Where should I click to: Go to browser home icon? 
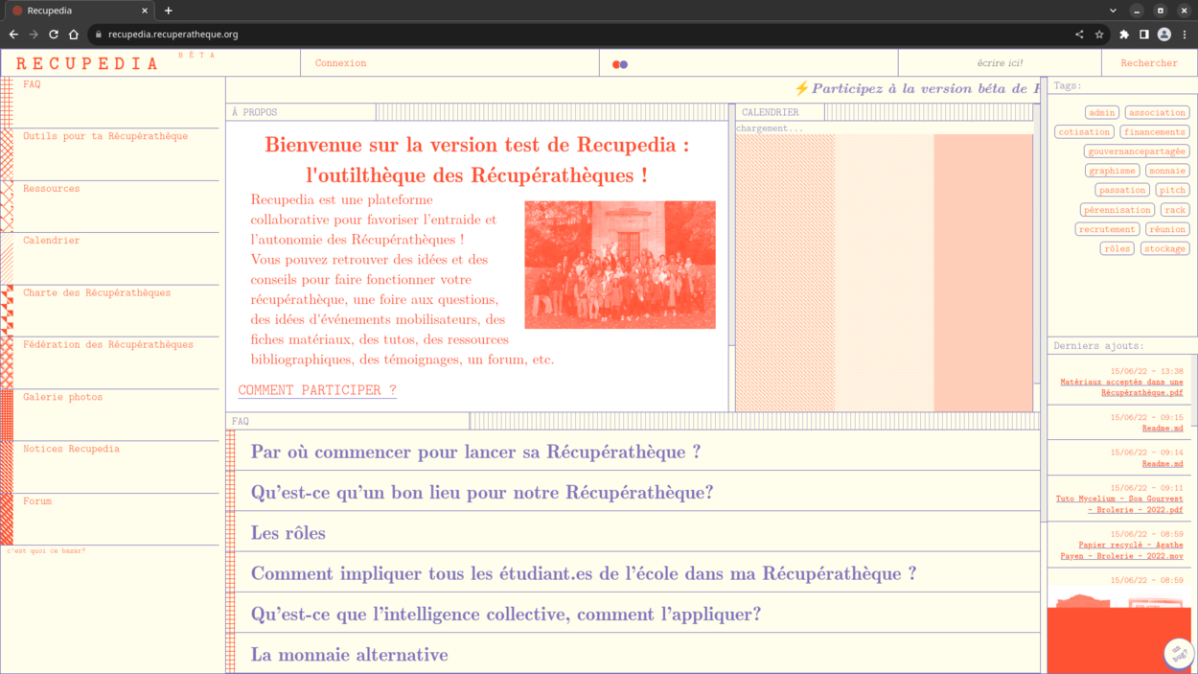(74, 35)
